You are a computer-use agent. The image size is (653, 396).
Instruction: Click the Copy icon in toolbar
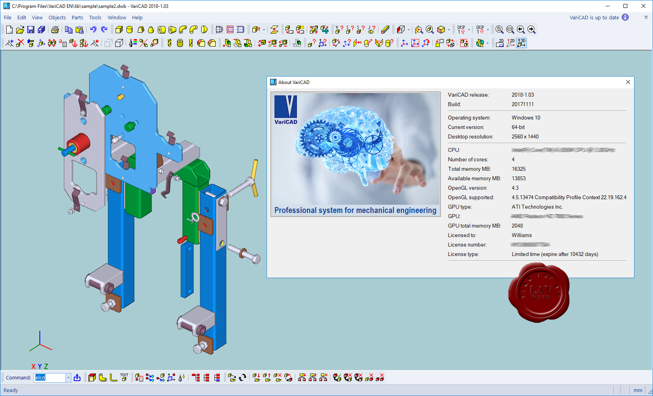pyautogui.click(x=69, y=30)
